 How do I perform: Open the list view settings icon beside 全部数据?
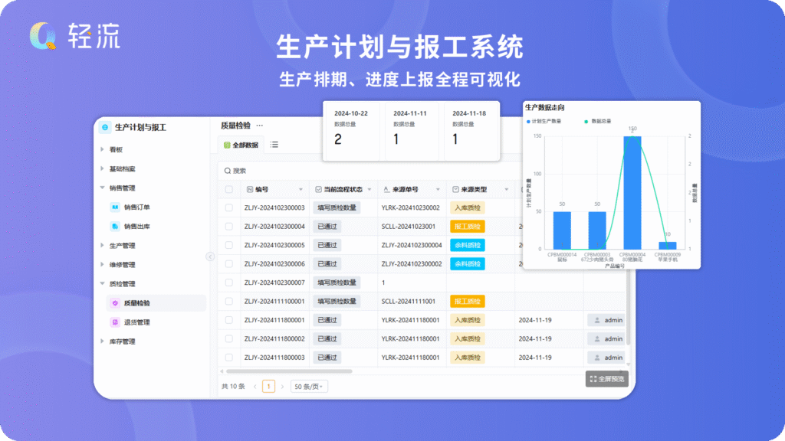point(274,144)
